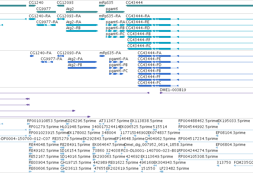
Task: Select the CG43444-PA protein label
Action: pyautogui.click(x=150, y=53)
